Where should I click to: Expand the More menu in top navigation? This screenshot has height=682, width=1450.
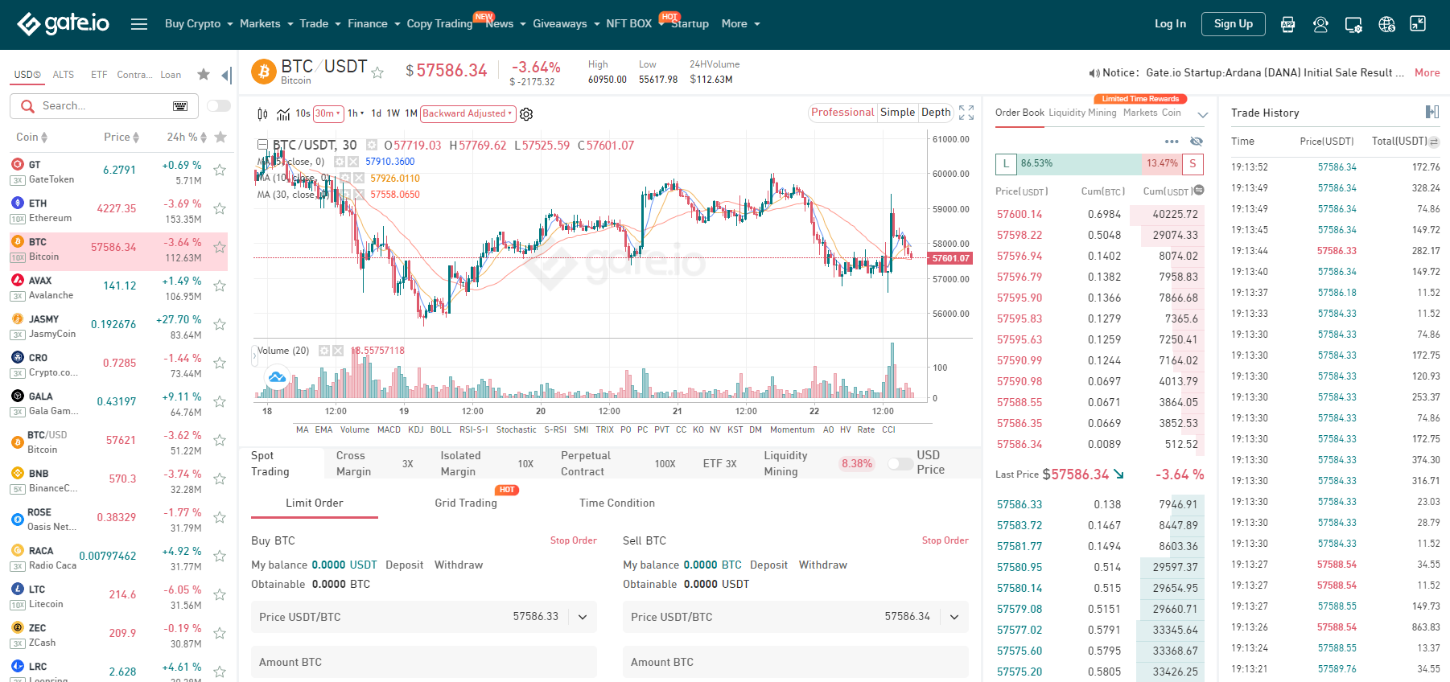click(740, 24)
